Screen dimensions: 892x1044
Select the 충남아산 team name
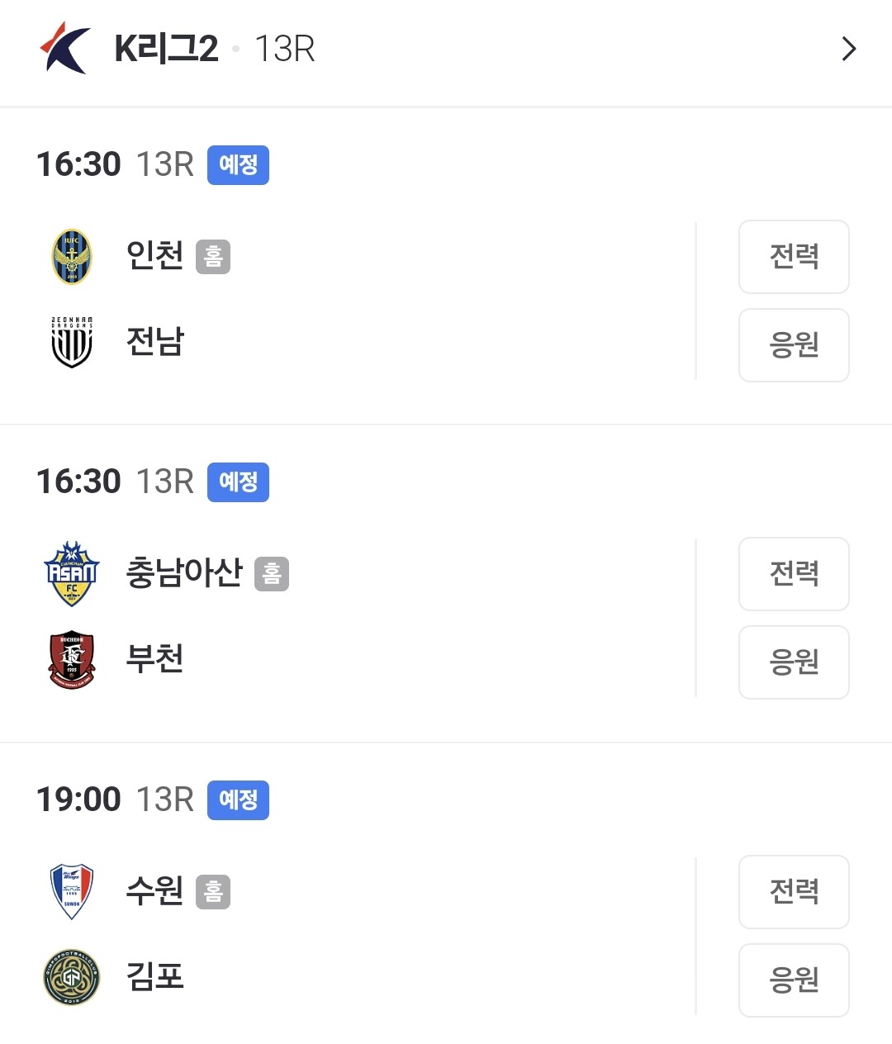[x=183, y=572]
